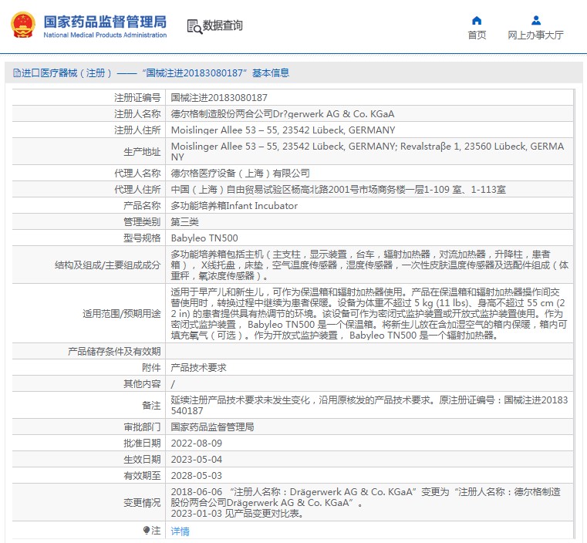Click the lightbulb icon beside 注

click(x=147, y=531)
